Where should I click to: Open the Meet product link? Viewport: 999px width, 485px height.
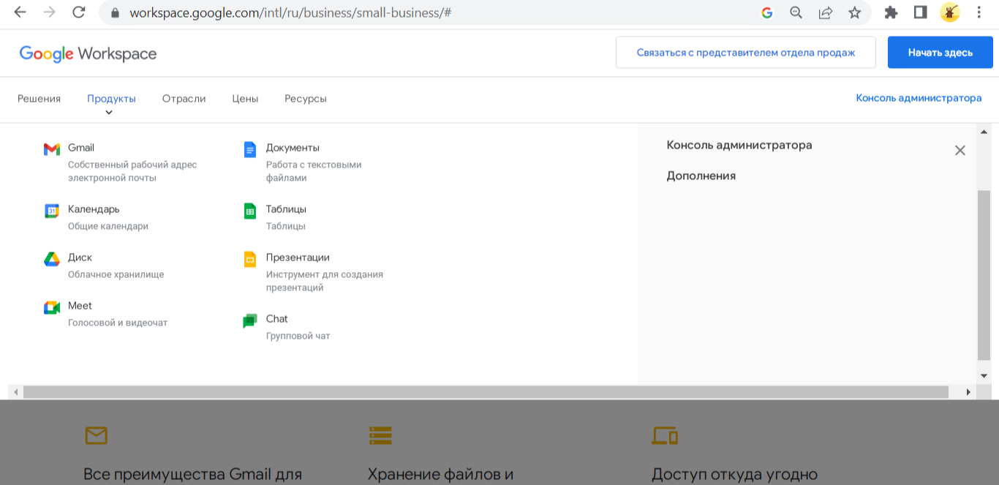(x=80, y=306)
